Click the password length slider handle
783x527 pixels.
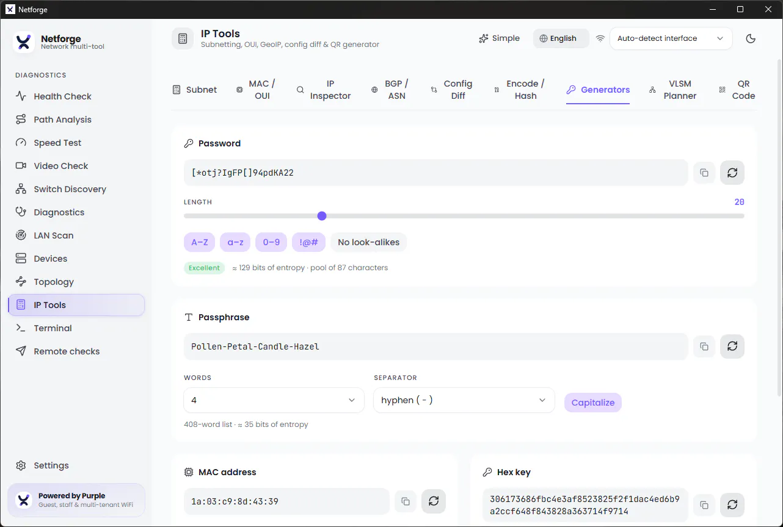pyautogui.click(x=322, y=216)
